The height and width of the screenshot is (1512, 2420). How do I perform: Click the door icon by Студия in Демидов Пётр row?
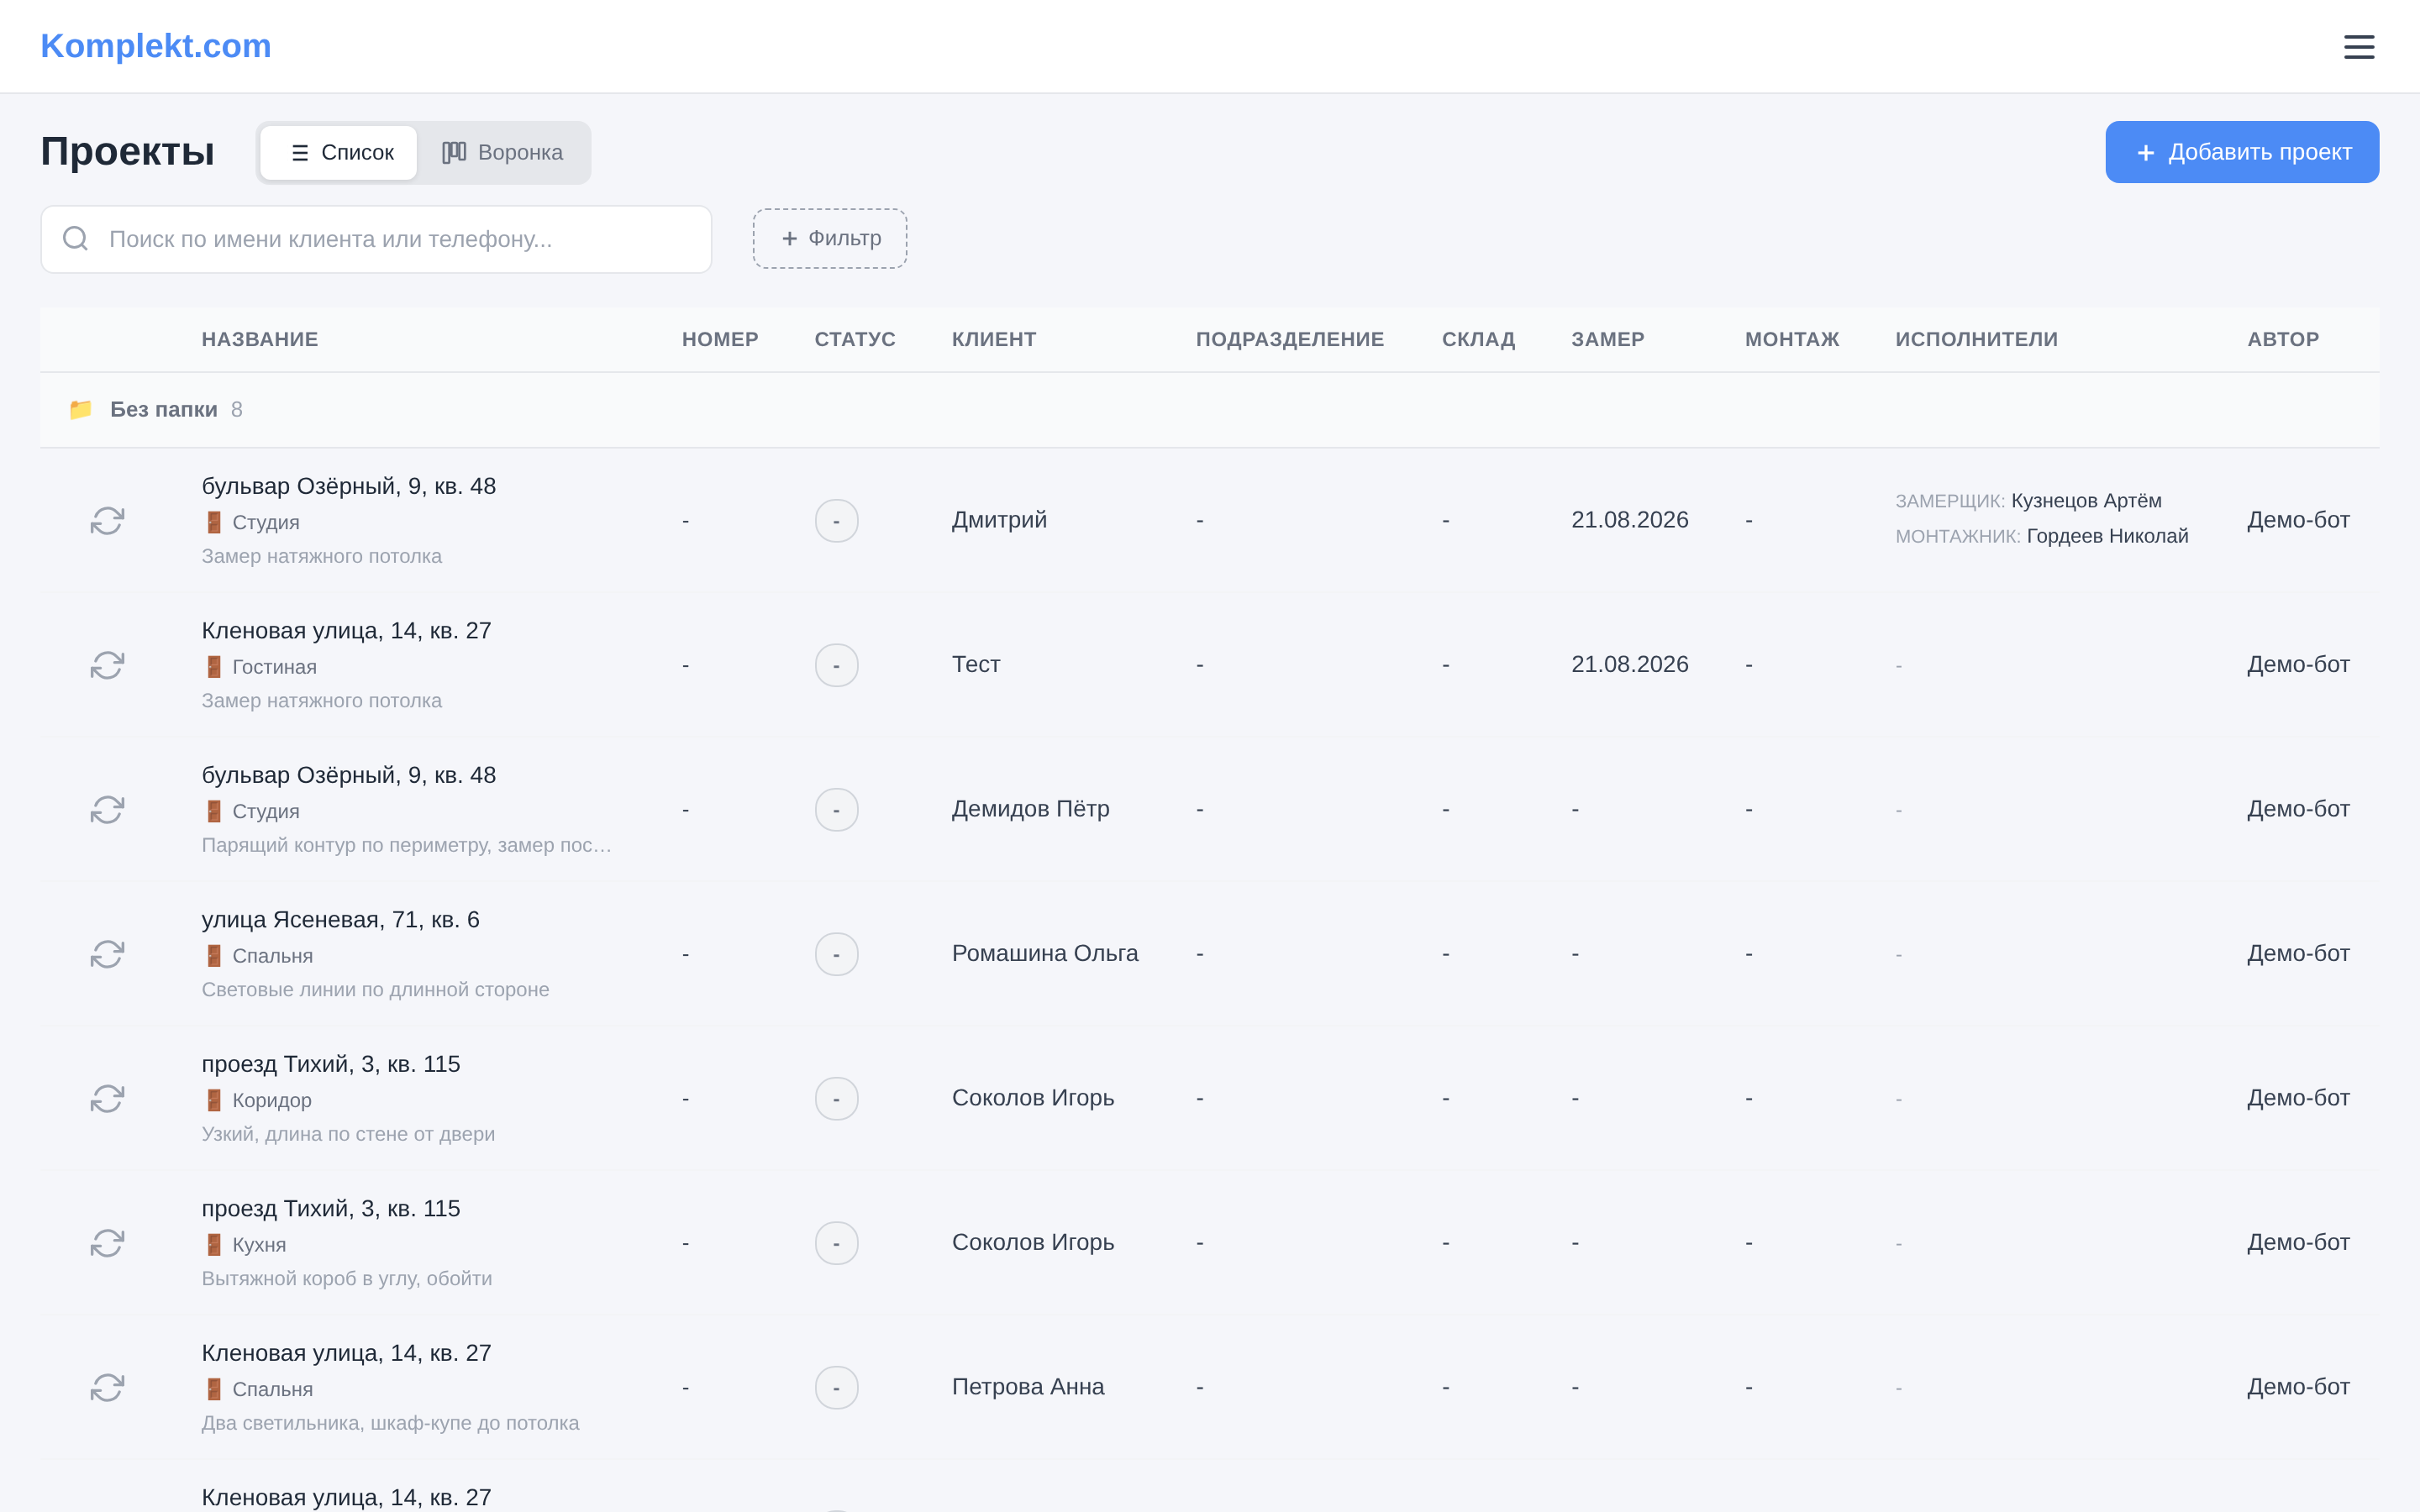[214, 811]
